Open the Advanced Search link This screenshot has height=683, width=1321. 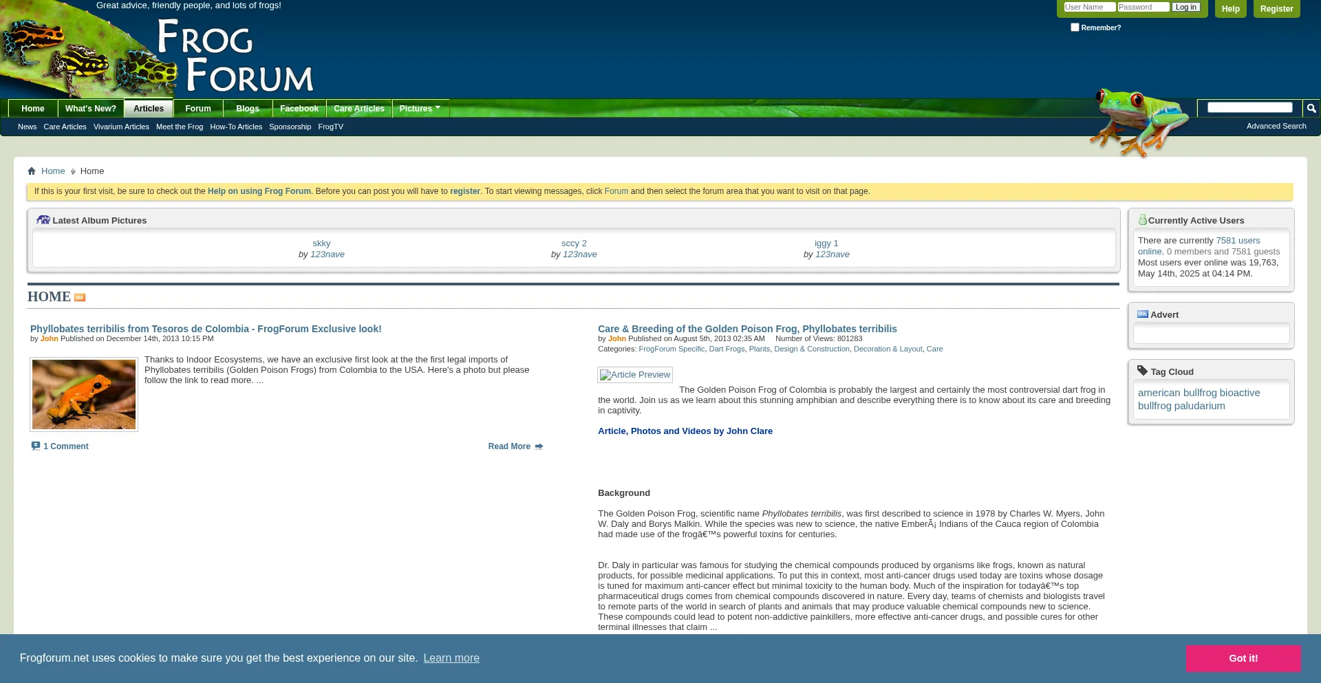1276,126
